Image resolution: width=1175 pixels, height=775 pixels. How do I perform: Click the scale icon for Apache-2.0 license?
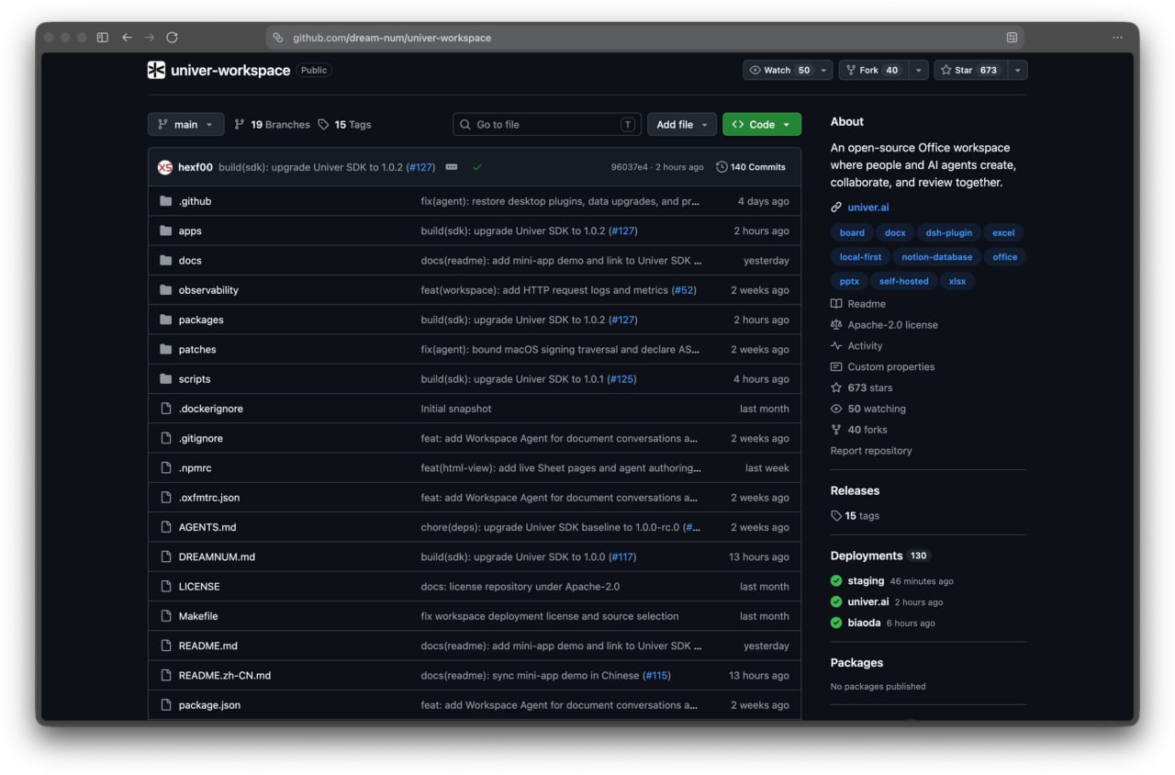coord(836,325)
